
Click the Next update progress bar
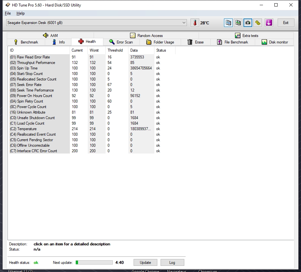click(94, 263)
